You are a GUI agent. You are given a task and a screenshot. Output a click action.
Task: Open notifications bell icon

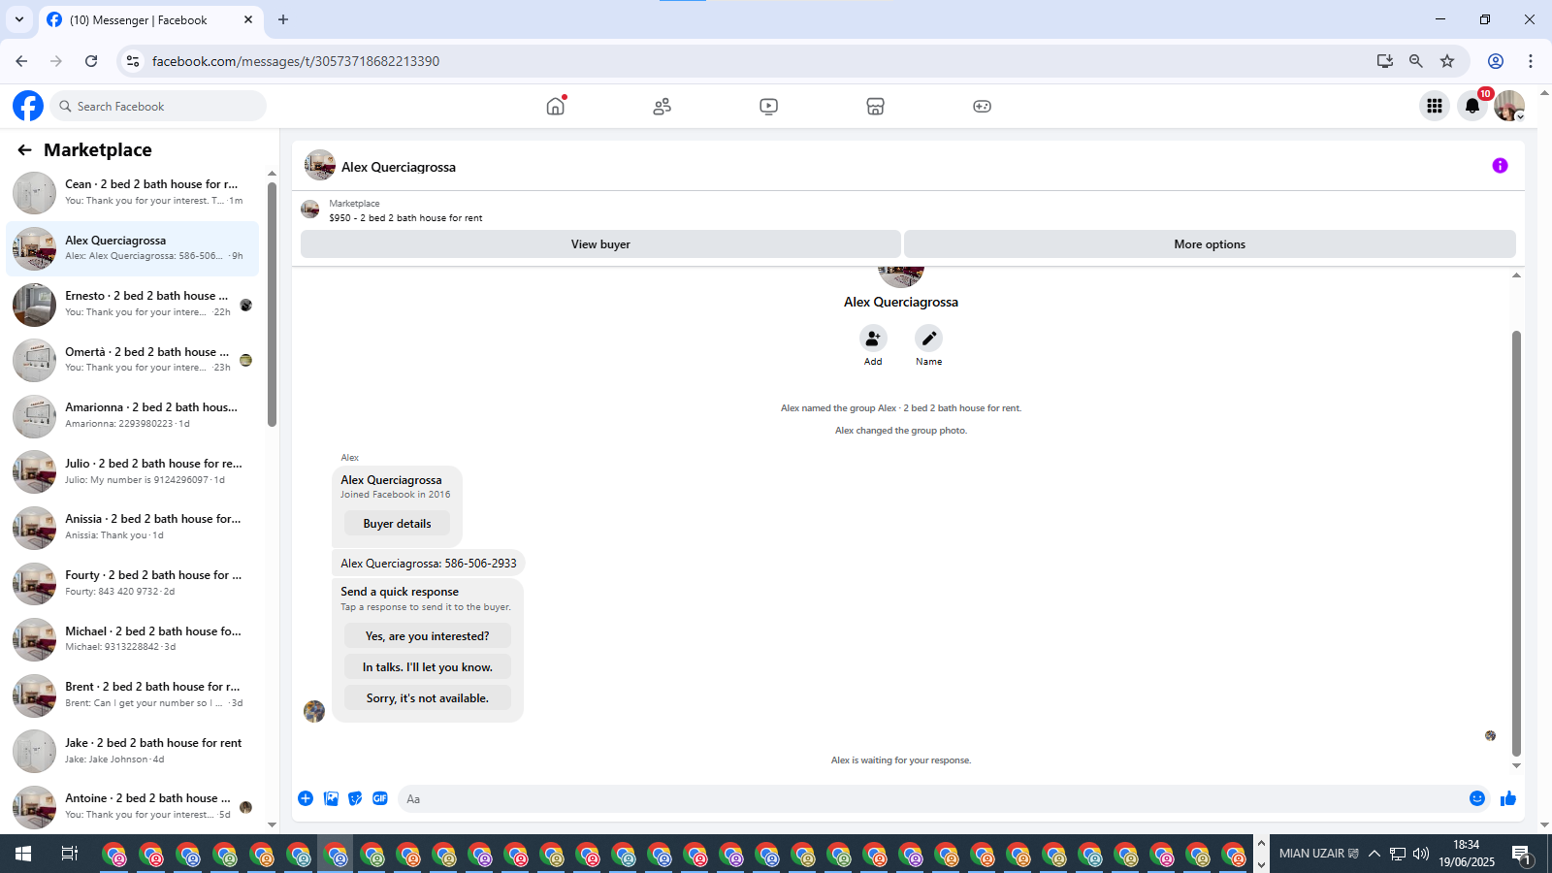[x=1472, y=106]
